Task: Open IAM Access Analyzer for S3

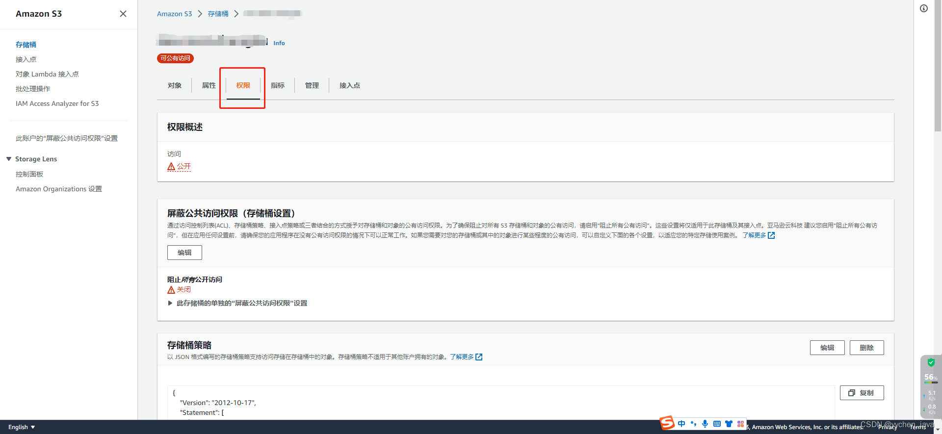Action: [57, 103]
